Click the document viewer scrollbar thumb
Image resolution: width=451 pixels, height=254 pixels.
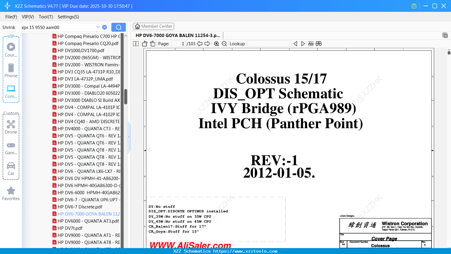click(449, 52)
